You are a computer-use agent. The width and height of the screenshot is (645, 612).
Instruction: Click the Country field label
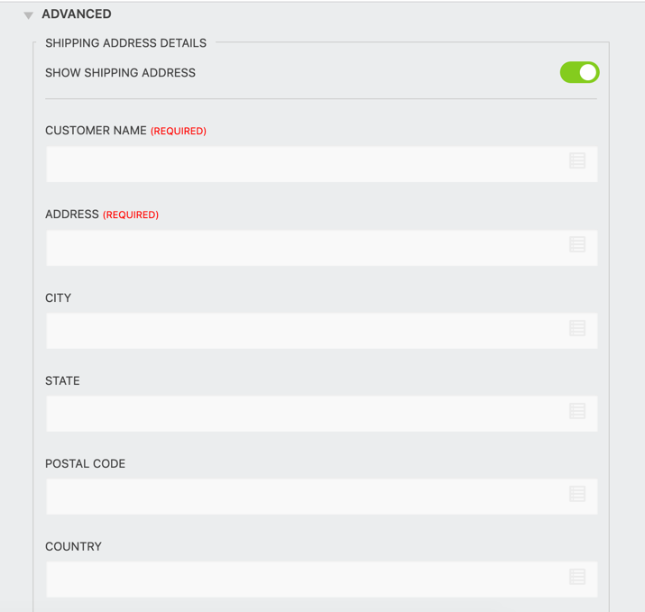tap(73, 547)
